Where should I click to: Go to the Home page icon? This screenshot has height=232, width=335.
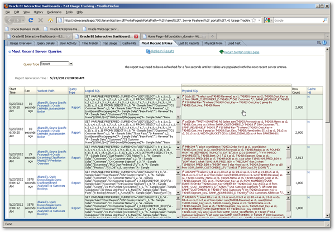coord(50,20)
